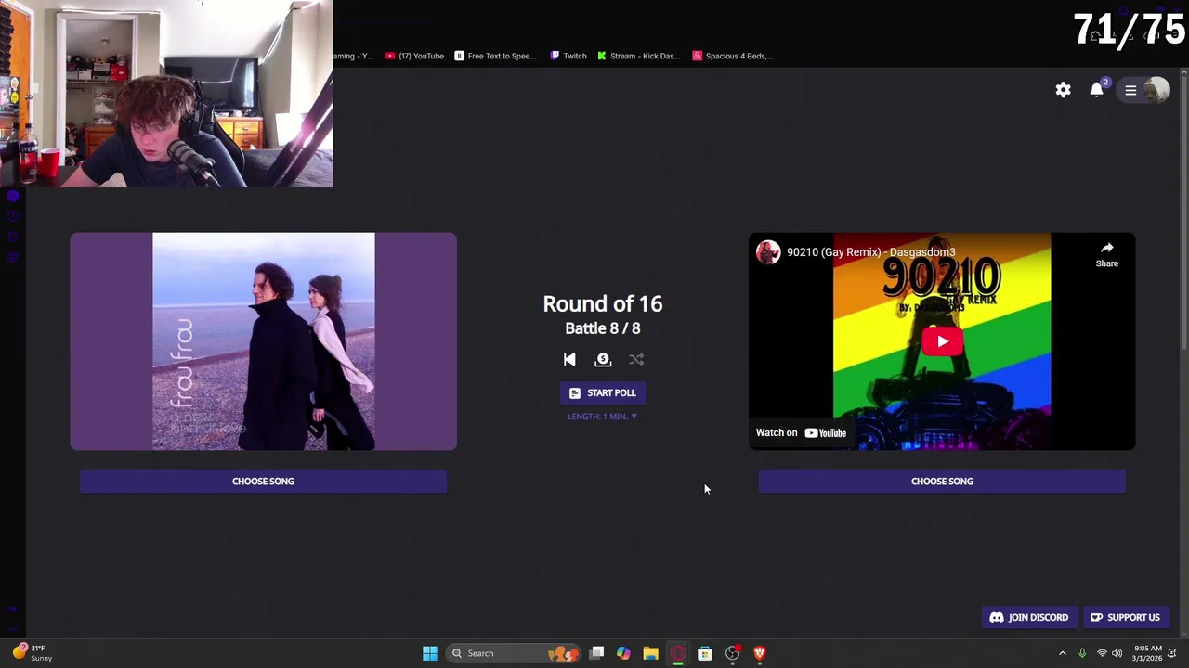Join the Discord server
This screenshot has width=1189, height=668.
point(1028,617)
